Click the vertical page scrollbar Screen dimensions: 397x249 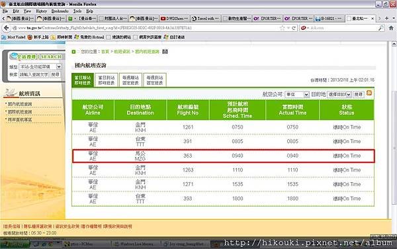click(394, 147)
